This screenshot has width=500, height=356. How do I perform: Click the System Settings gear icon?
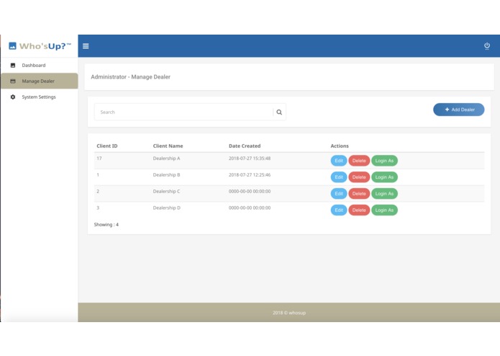pos(13,97)
